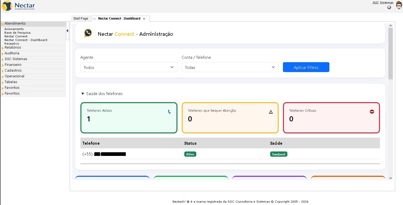Click the phone icon in Telefones Ativos card

tap(169, 112)
